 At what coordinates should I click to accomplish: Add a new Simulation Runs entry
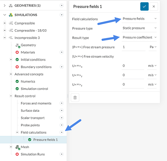pos(62,154)
